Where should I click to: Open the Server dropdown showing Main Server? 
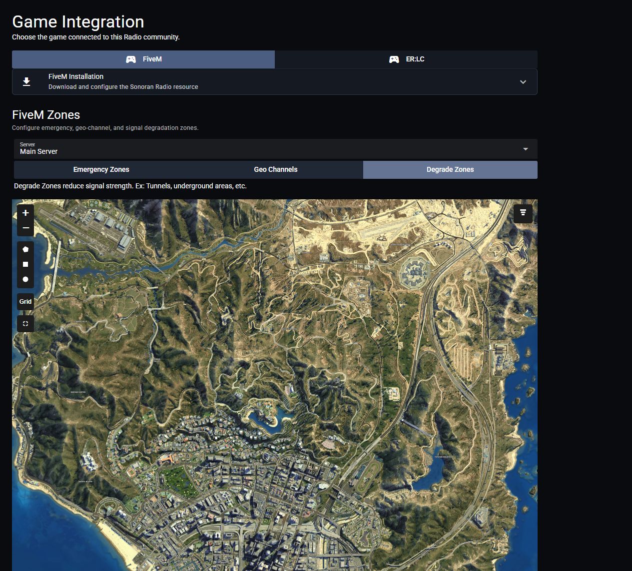(x=276, y=149)
